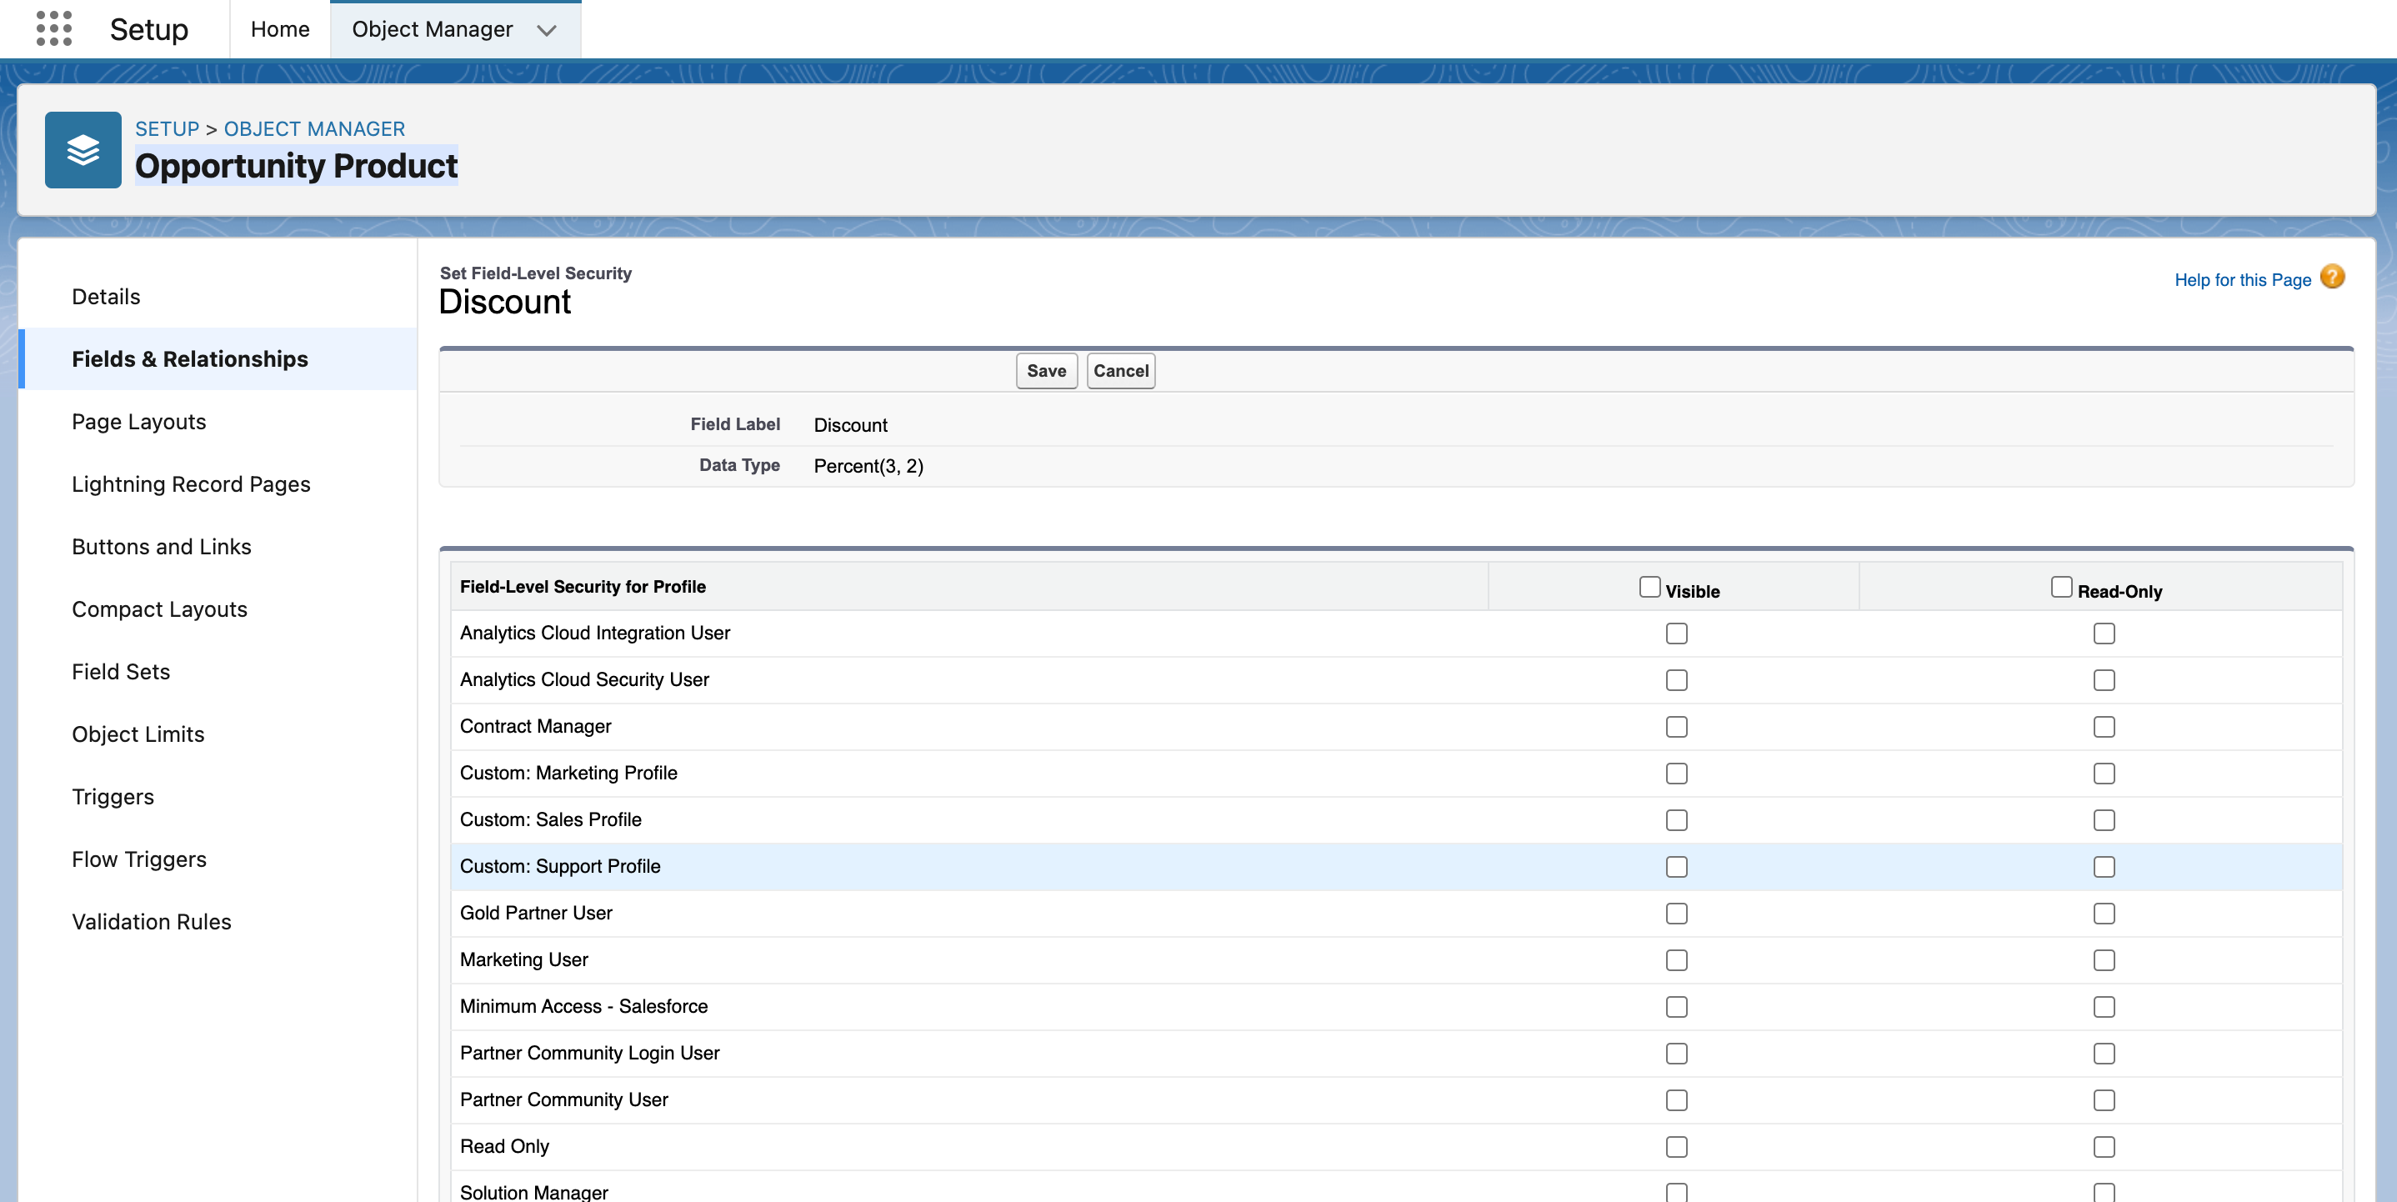Expand the Object Manager tab dropdown chevron

pos(547,31)
